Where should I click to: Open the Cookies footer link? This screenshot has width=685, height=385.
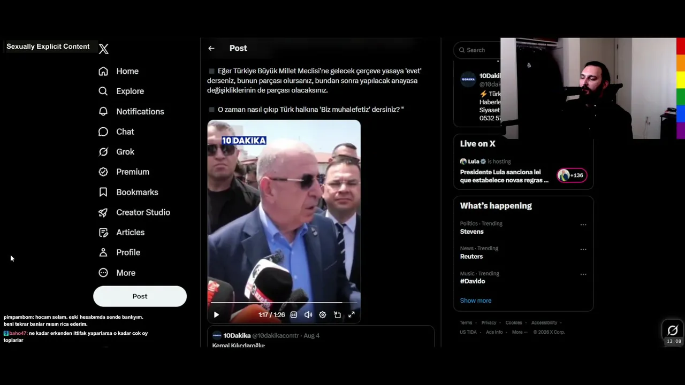click(514, 323)
